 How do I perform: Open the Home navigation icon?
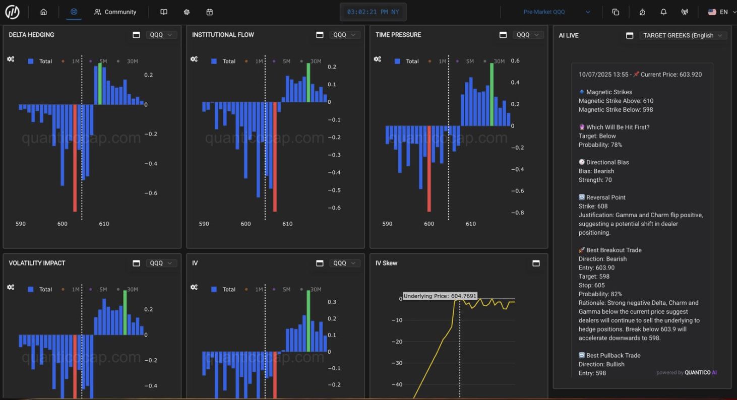click(x=43, y=12)
